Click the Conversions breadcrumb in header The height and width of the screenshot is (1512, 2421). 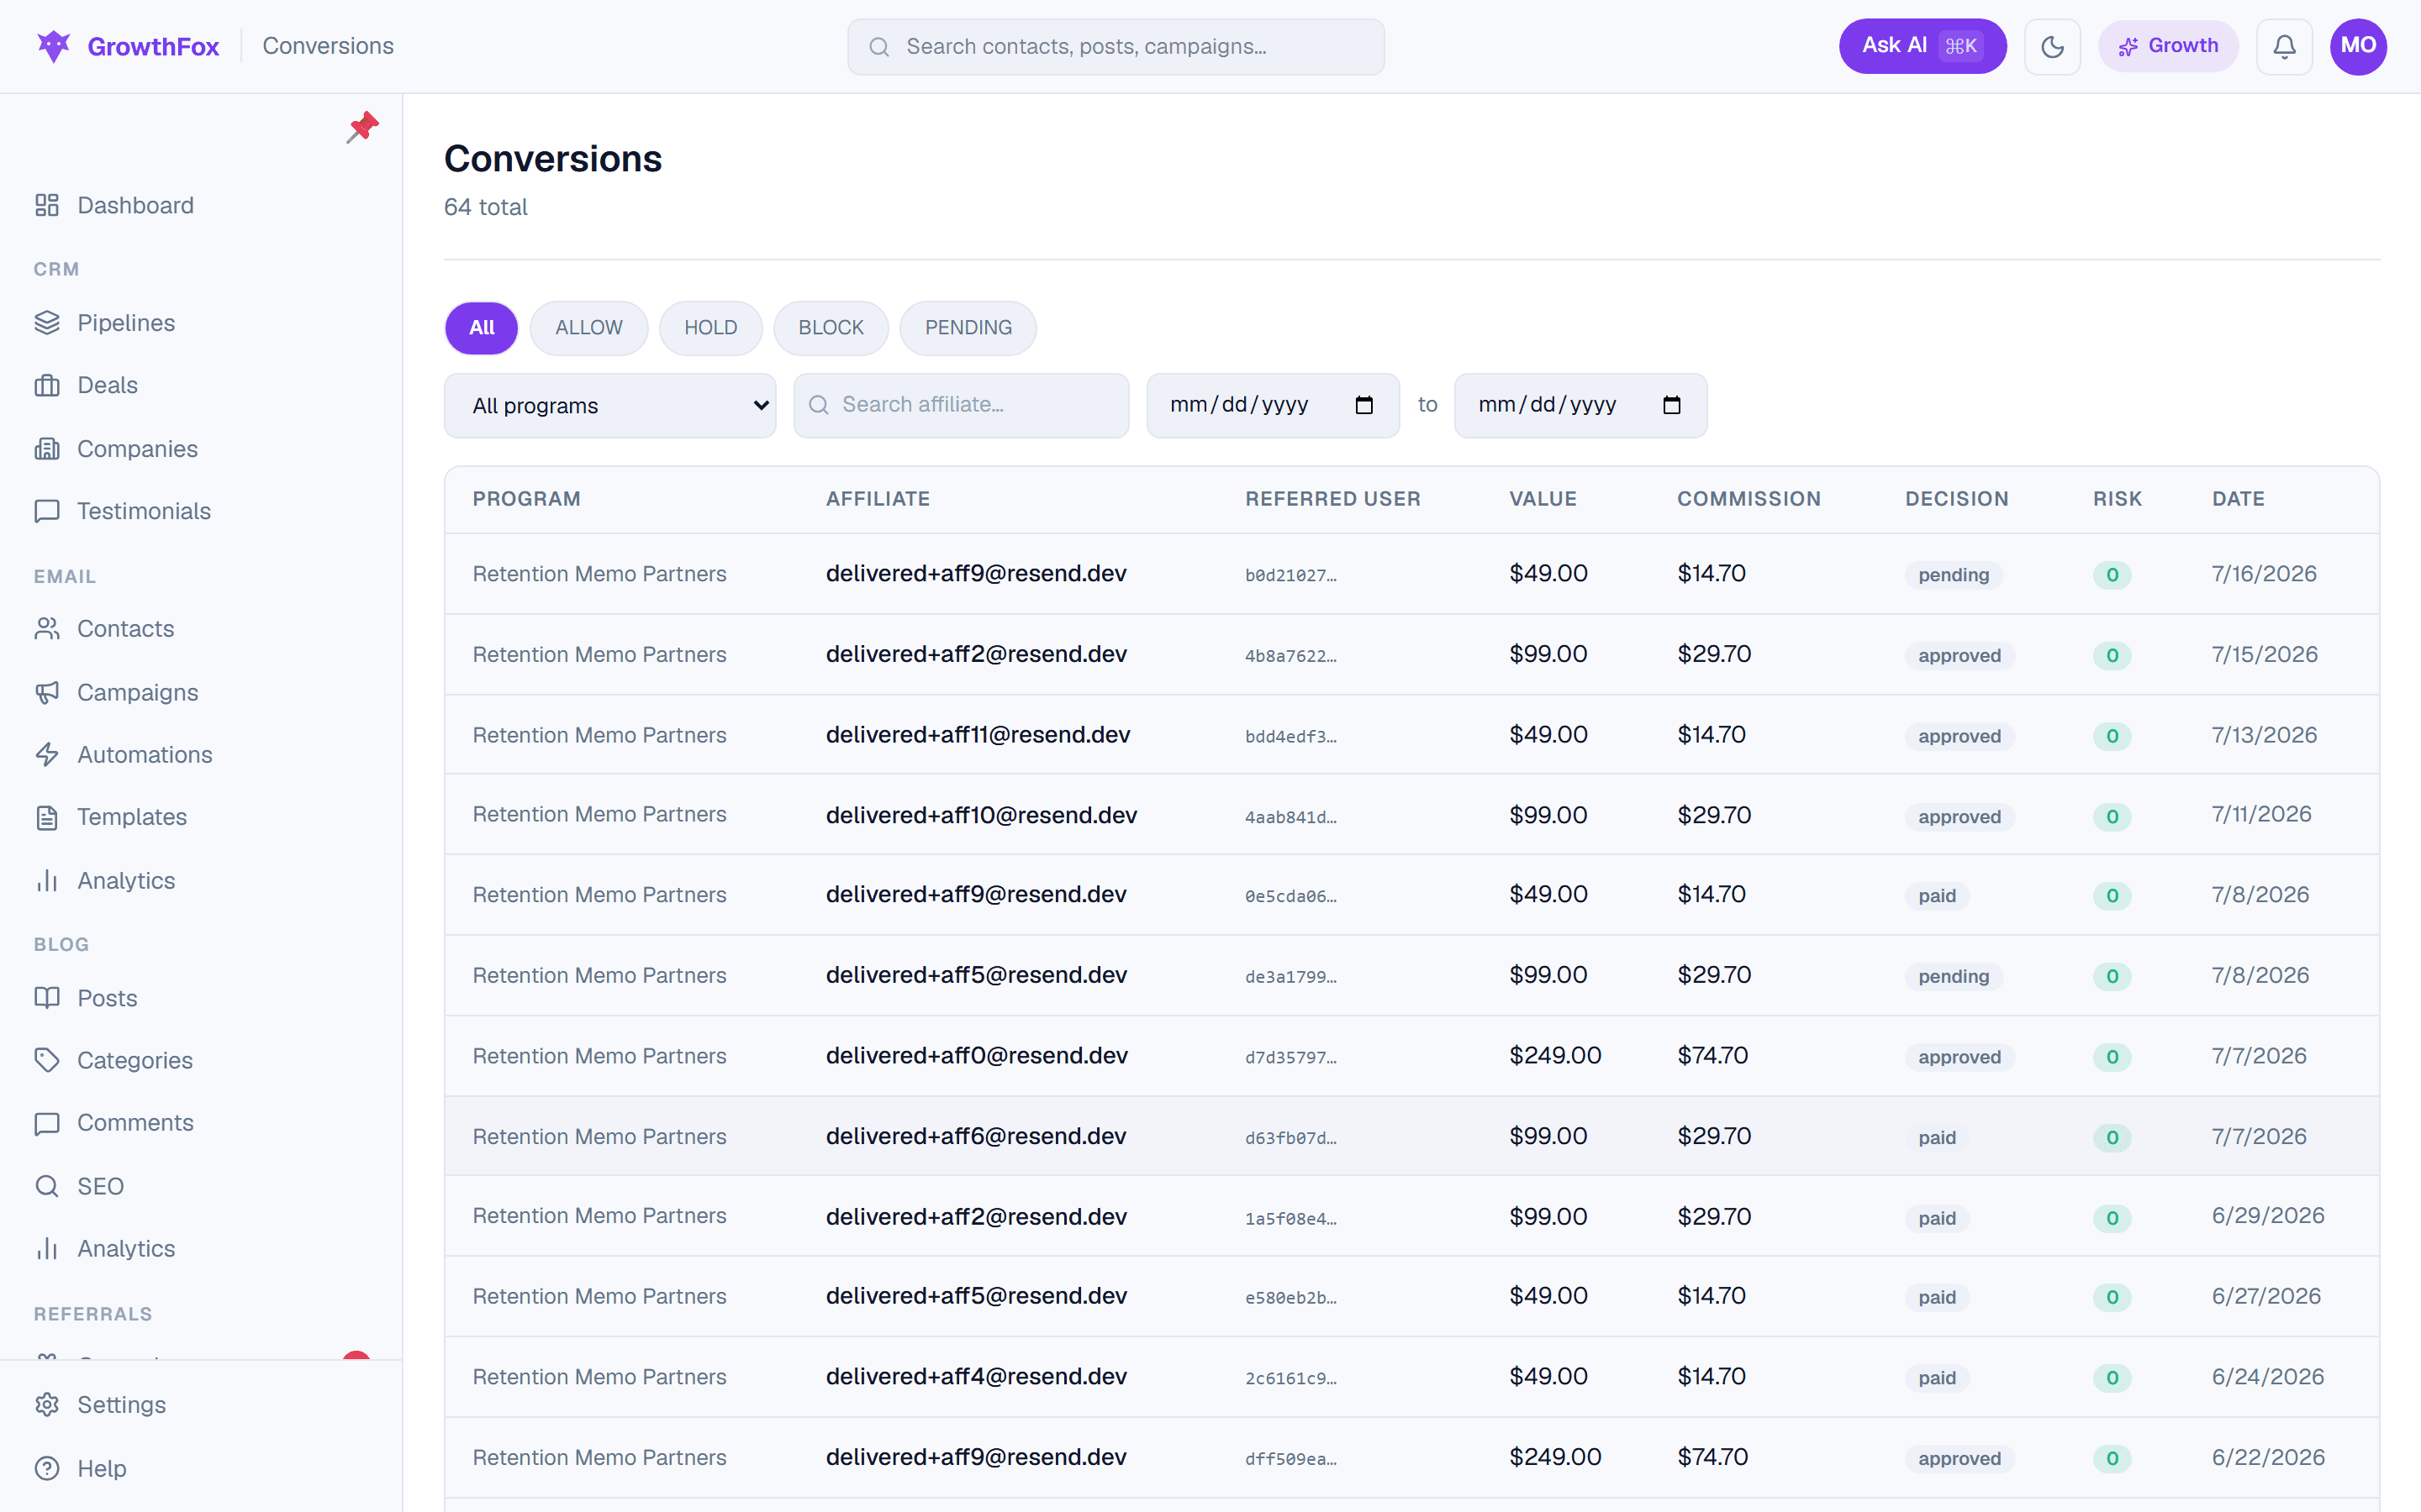coord(328,46)
